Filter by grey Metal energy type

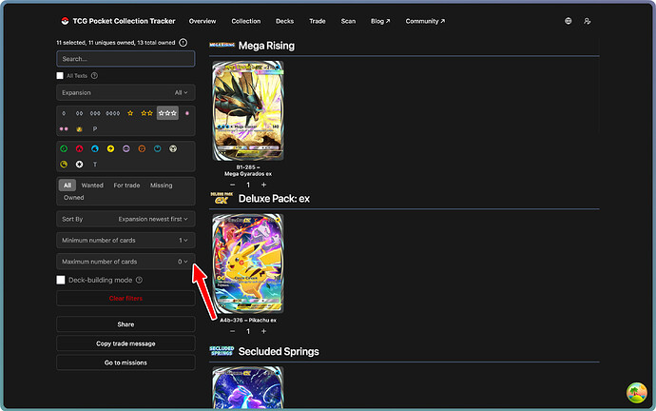click(x=173, y=148)
